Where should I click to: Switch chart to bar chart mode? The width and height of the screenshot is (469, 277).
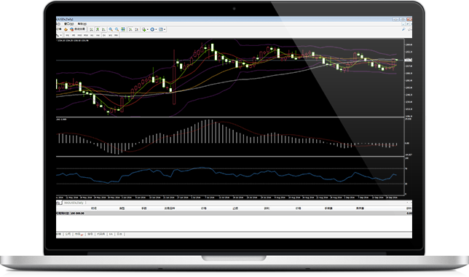[91, 29]
